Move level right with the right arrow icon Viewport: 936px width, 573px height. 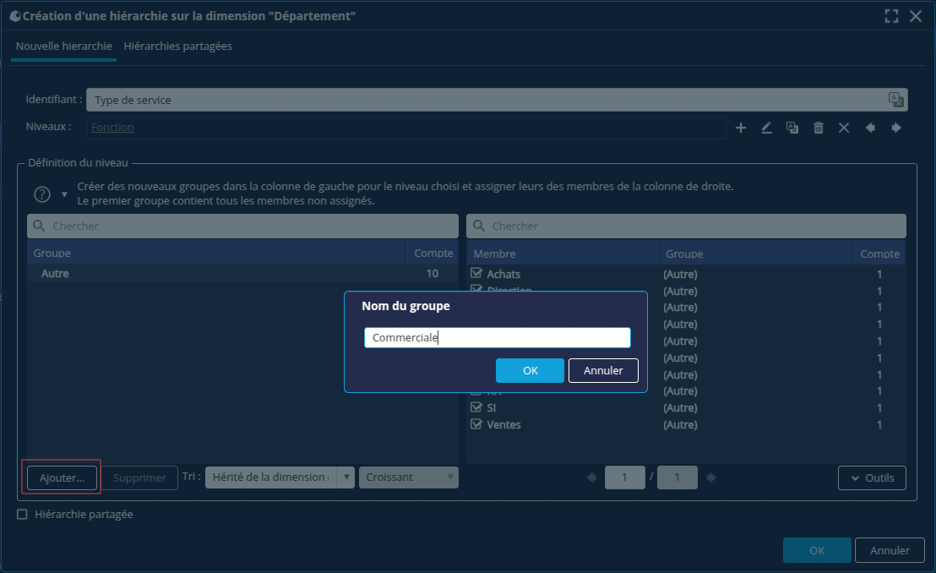pyautogui.click(x=896, y=128)
